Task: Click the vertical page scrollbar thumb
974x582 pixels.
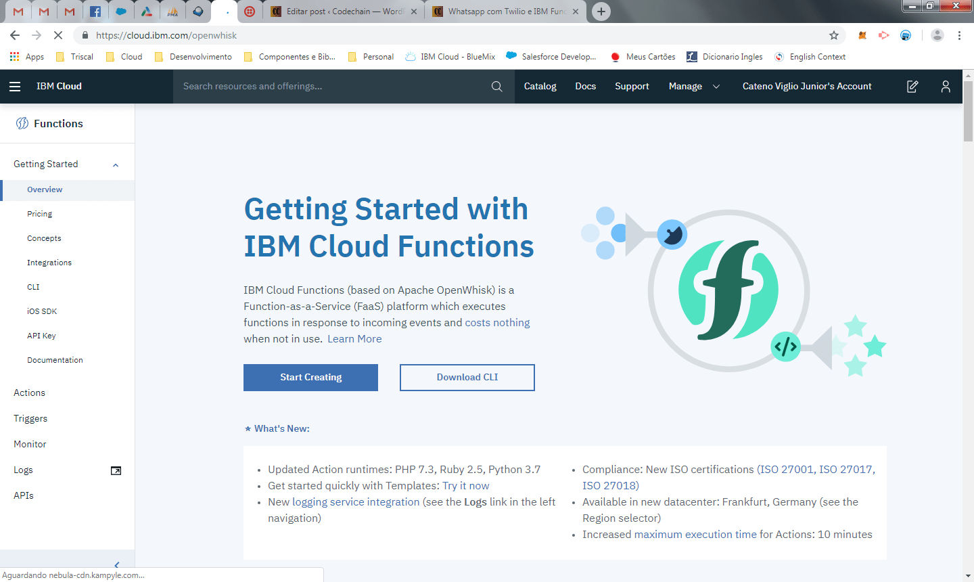Action: point(968,110)
